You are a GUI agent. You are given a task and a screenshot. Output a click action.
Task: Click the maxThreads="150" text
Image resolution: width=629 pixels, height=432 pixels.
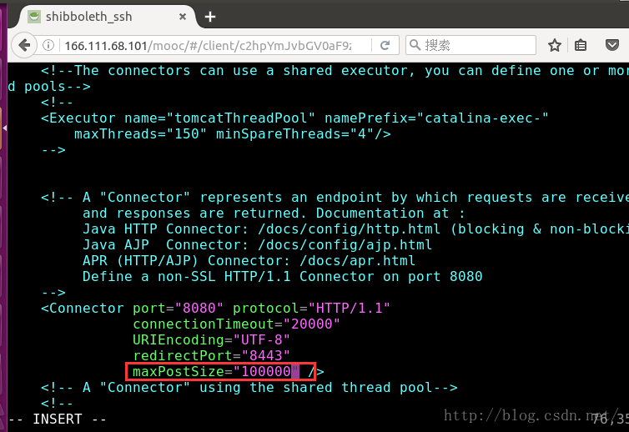[140, 133]
